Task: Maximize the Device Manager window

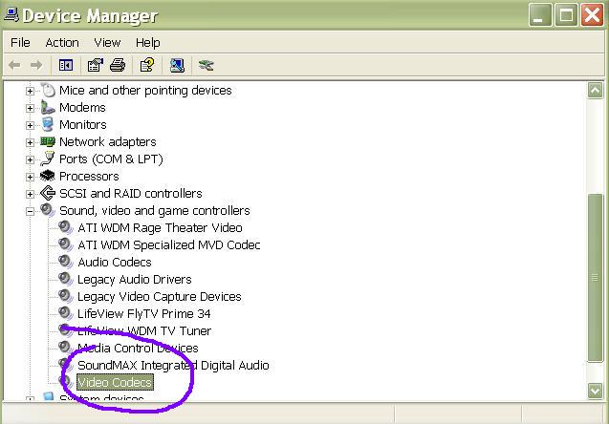Action: point(566,15)
